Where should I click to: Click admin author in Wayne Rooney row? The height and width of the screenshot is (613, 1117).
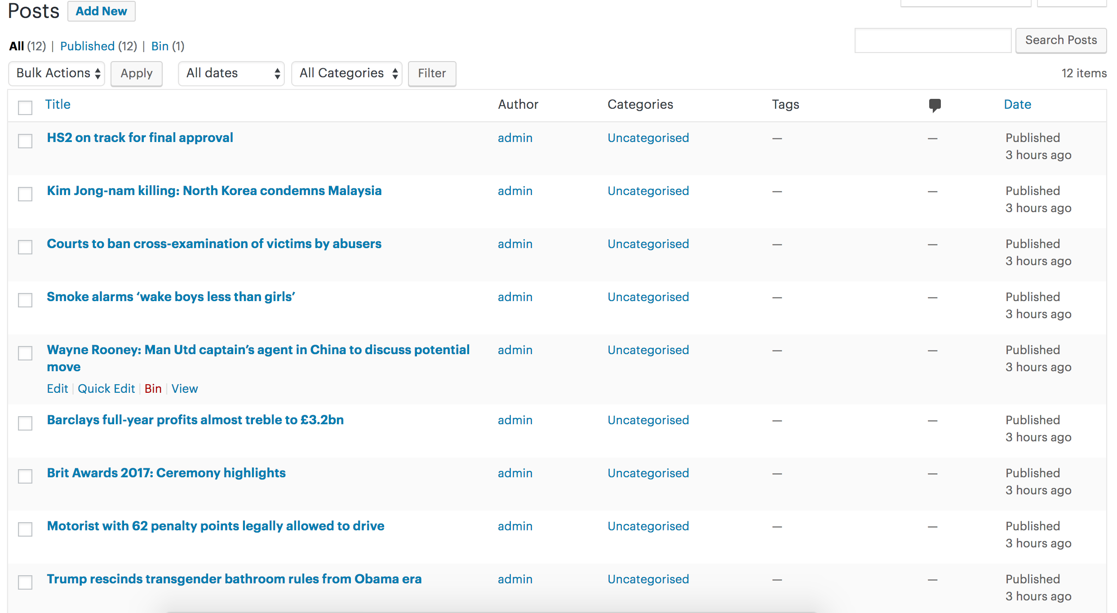click(x=515, y=350)
